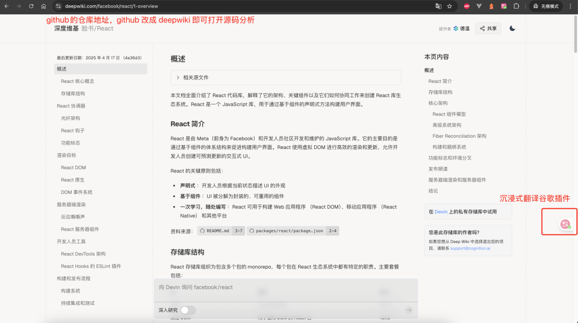Screen dimensions: 578x323
Task: Open the browser home icon
Action: pyautogui.click(x=43, y=6)
